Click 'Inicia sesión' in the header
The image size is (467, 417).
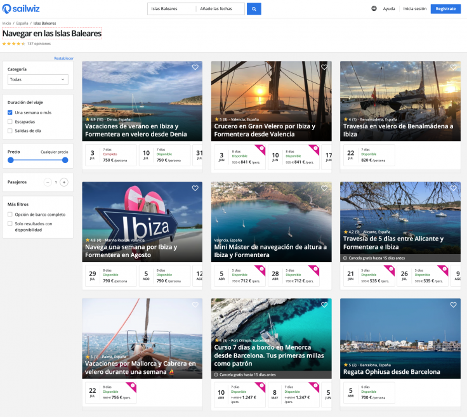[415, 9]
